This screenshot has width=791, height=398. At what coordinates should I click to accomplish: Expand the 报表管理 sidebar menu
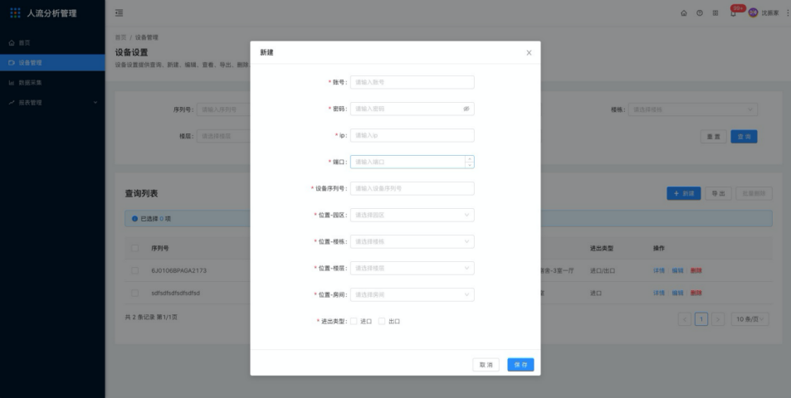(x=52, y=102)
